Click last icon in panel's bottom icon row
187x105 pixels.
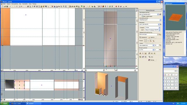152,57
